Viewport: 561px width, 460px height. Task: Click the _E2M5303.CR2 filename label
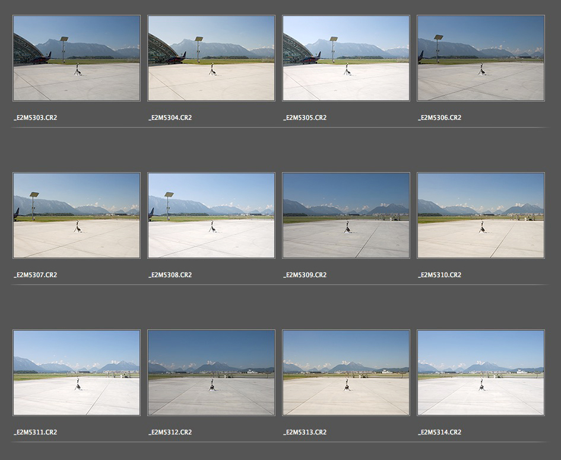pyautogui.click(x=36, y=118)
